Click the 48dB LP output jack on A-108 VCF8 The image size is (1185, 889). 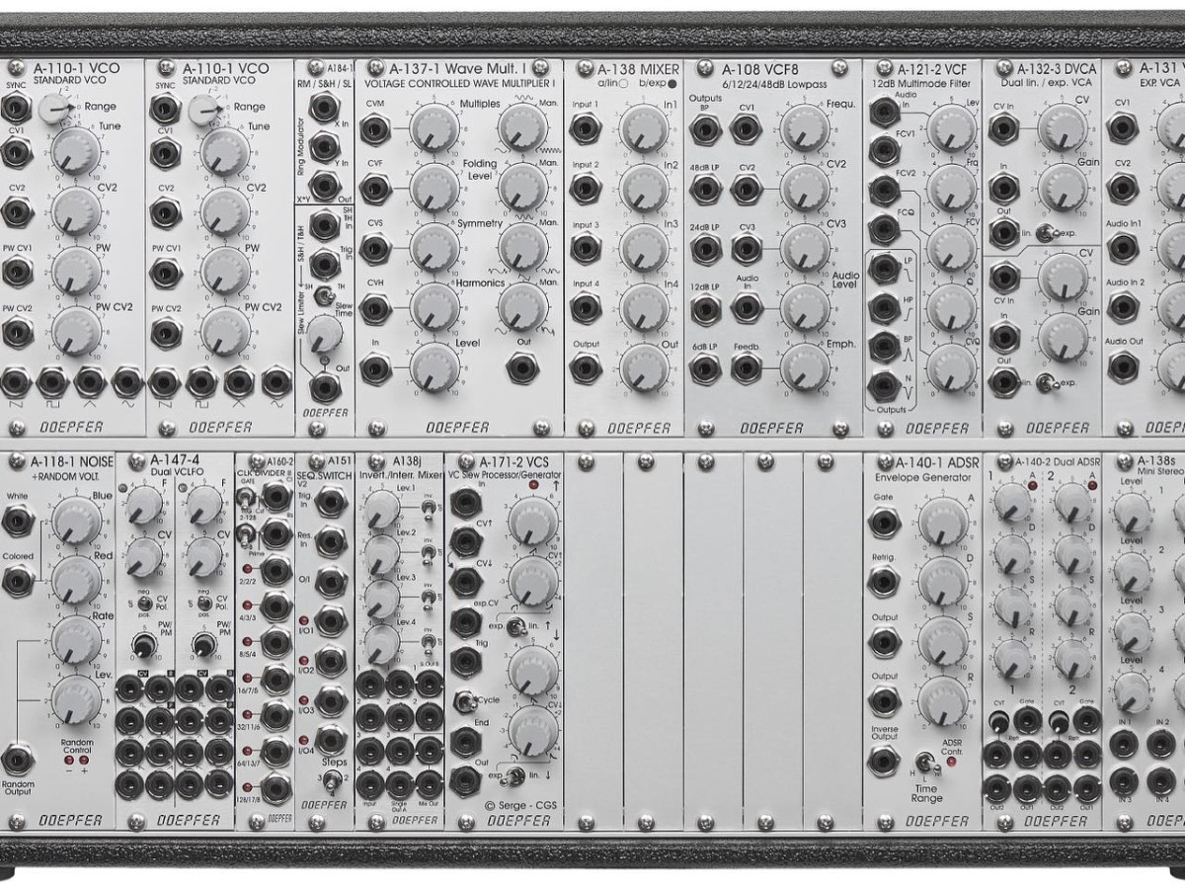(705, 189)
